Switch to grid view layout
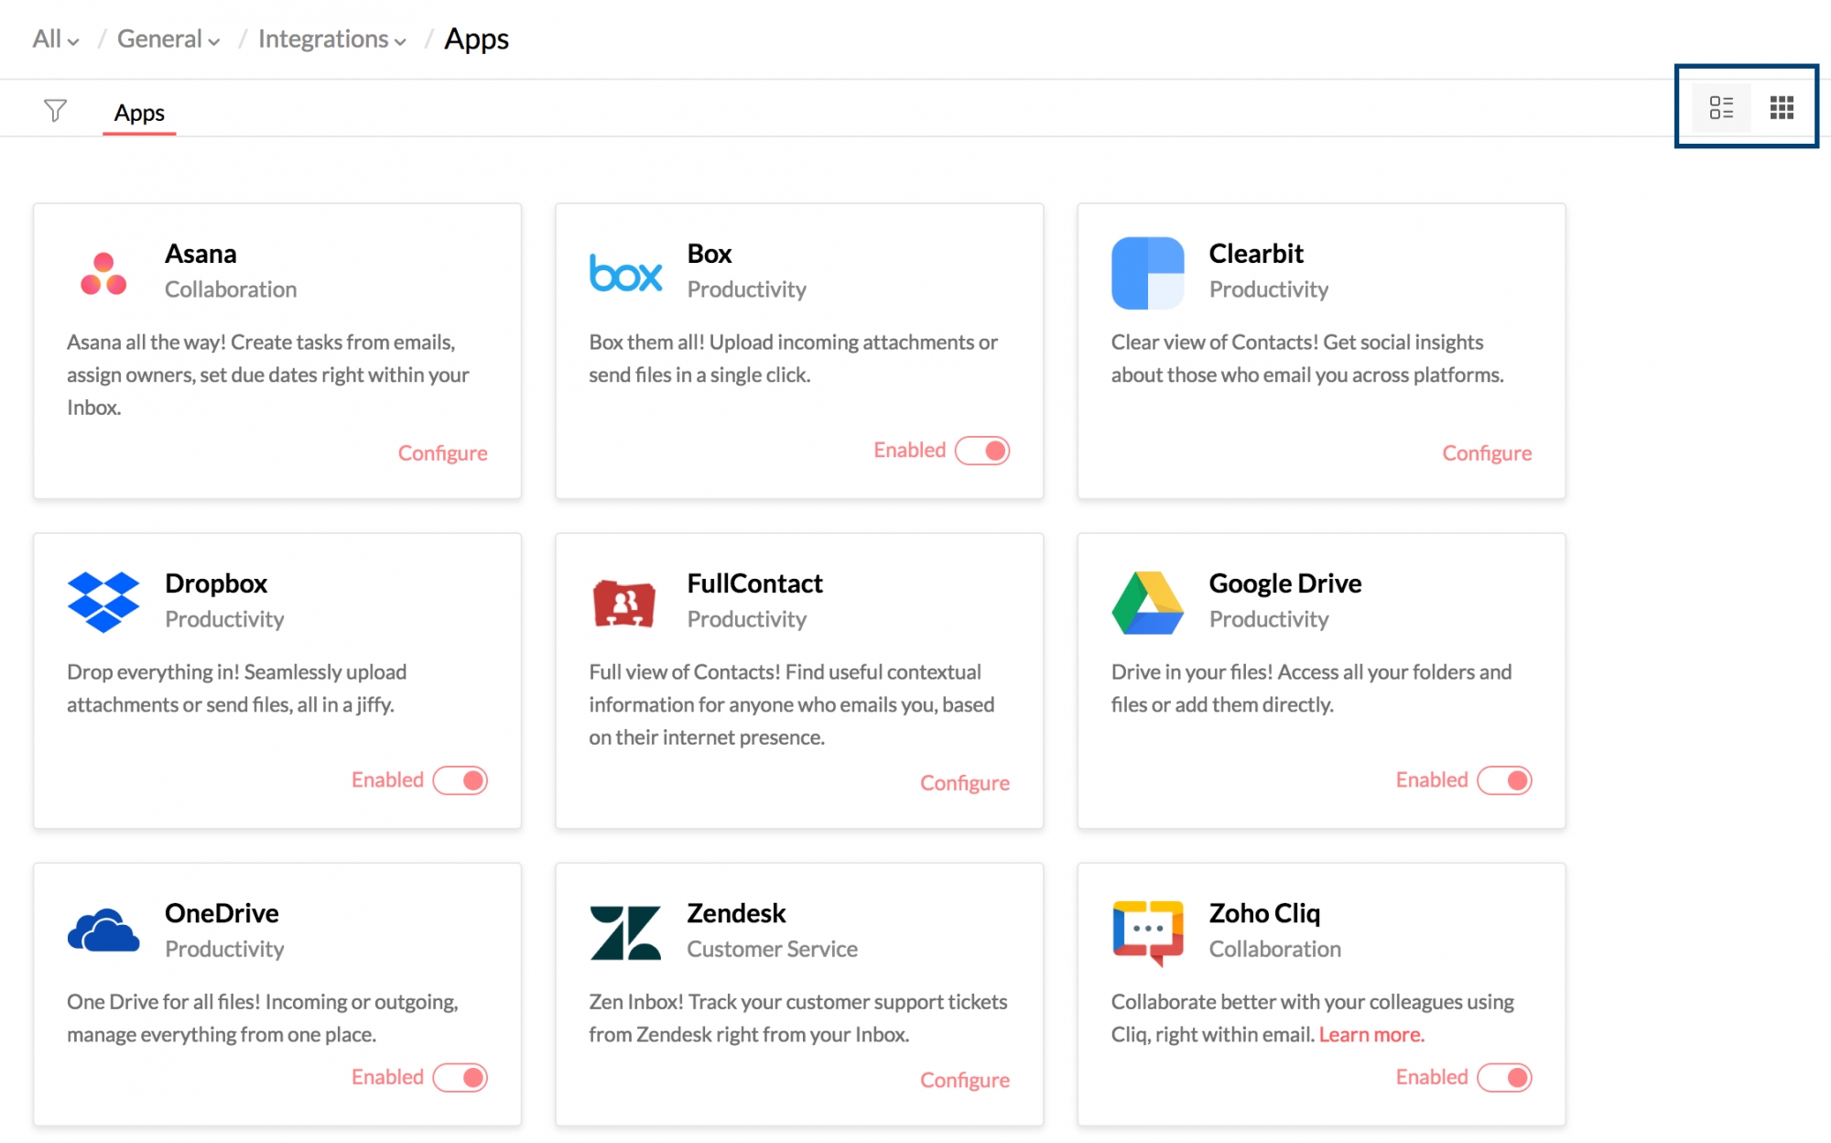This screenshot has width=1831, height=1143. point(1782,108)
